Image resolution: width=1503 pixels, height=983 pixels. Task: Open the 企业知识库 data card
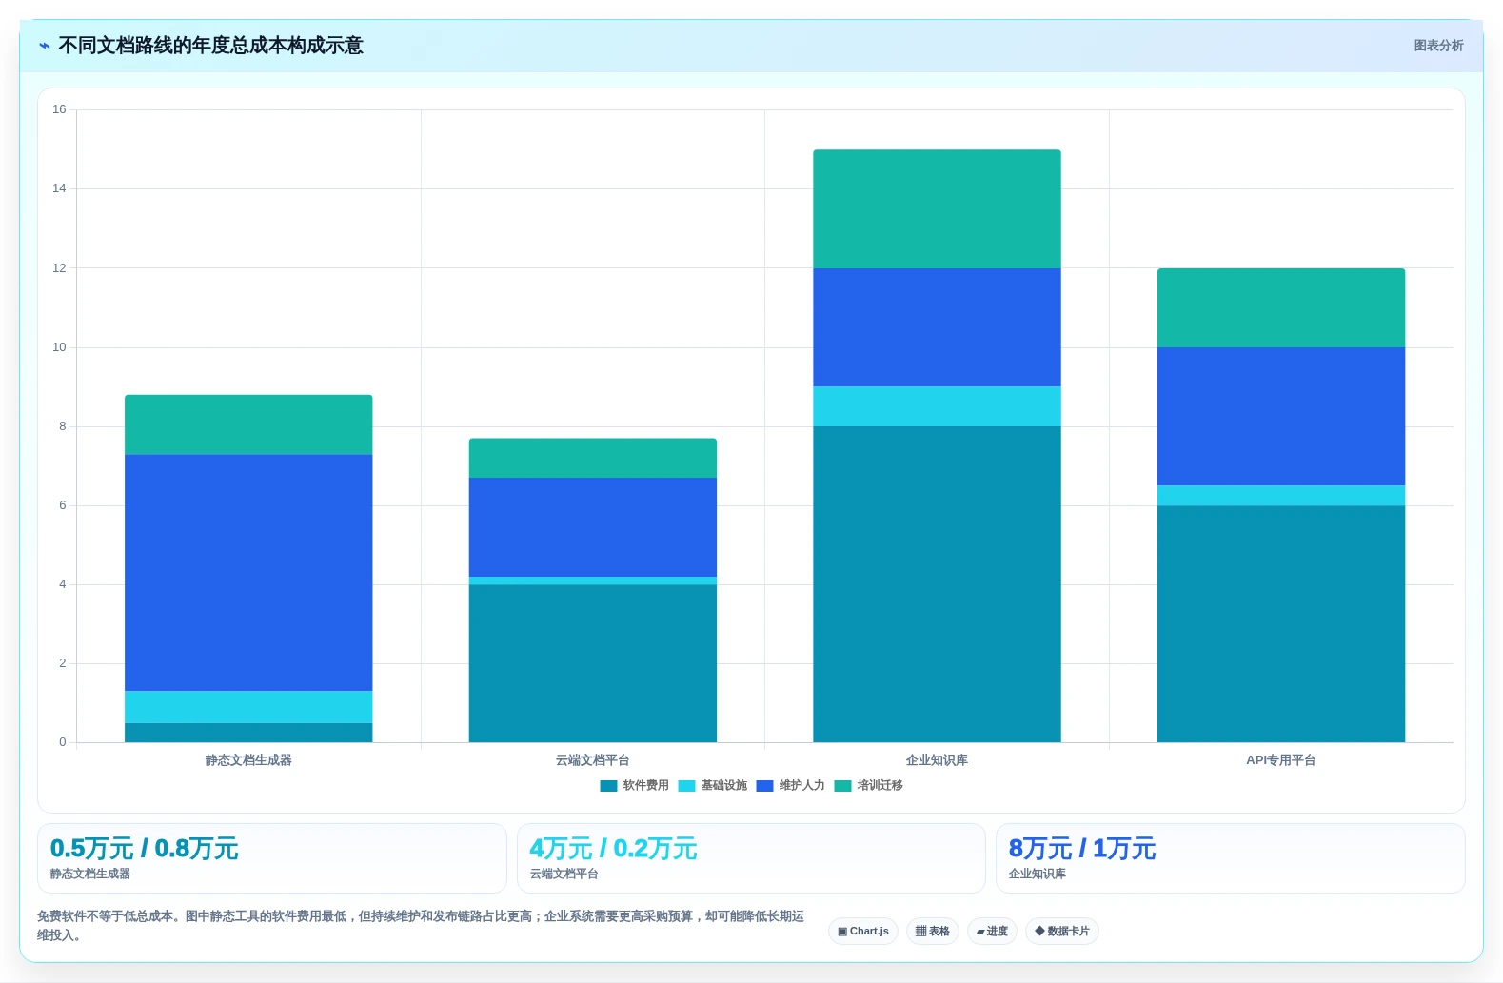(x=1230, y=858)
